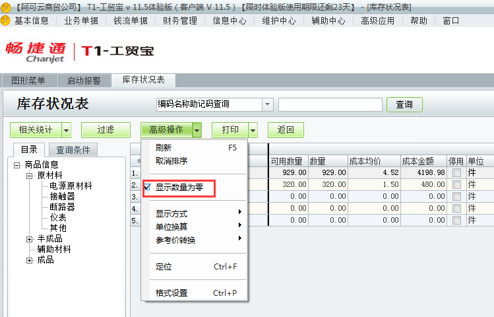Select 断路器 in the tree
This screenshot has width=494, height=317.
point(63,207)
